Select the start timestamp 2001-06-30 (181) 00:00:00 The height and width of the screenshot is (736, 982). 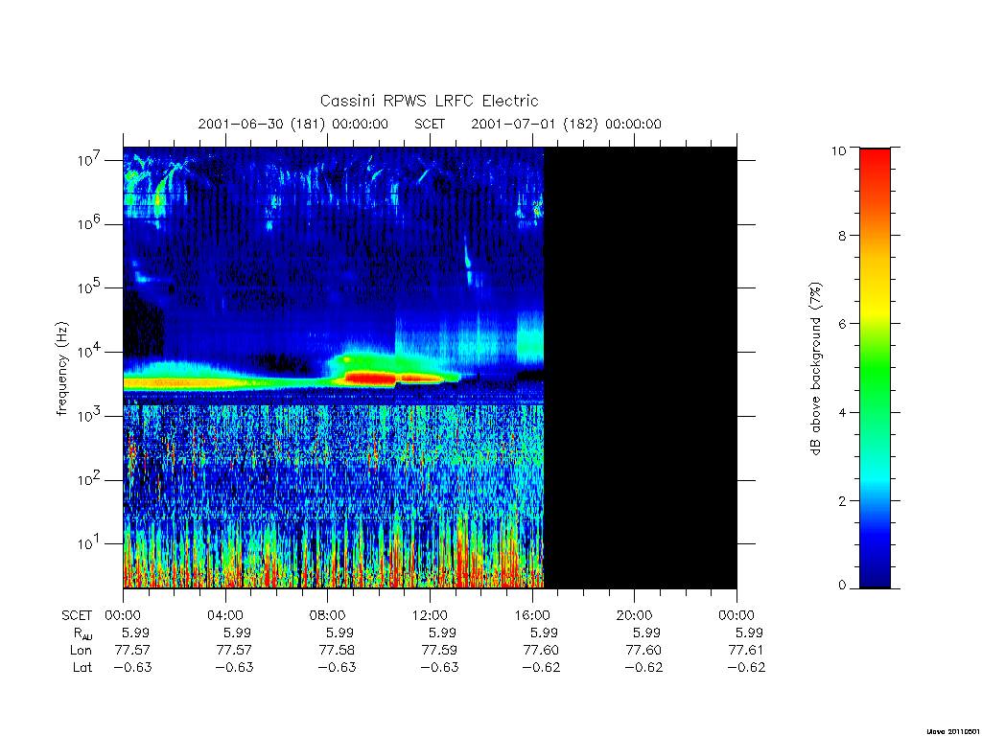(x=293, y=124)
